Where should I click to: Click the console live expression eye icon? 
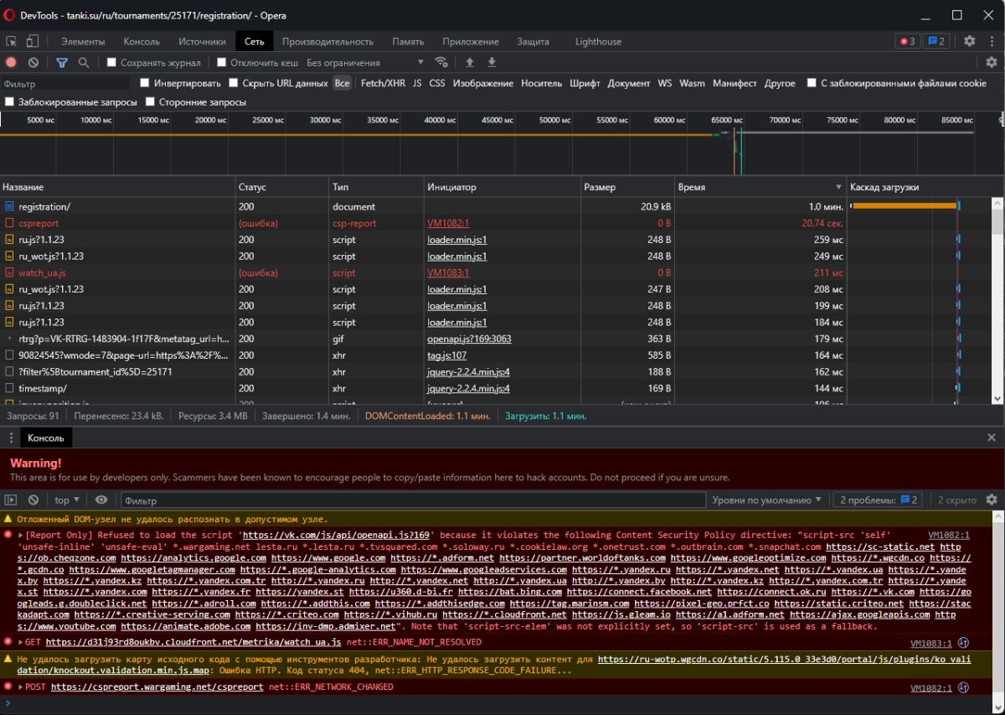(101, 500)
